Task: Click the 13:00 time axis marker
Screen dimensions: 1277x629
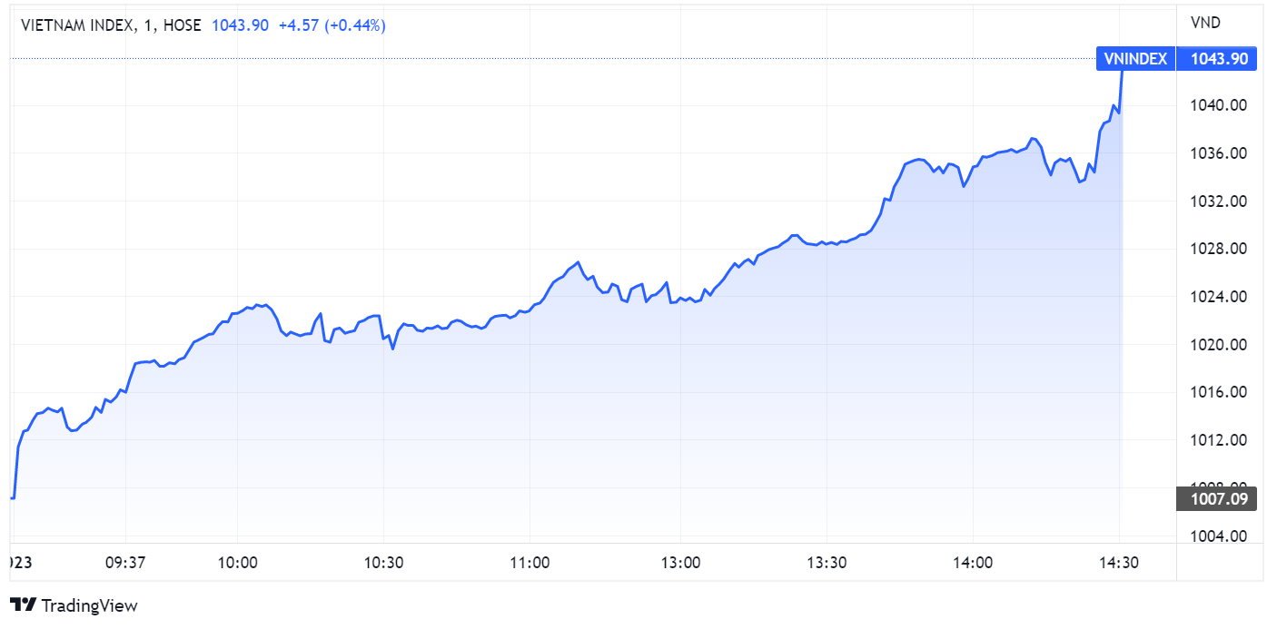Action: tap(680, 563)
